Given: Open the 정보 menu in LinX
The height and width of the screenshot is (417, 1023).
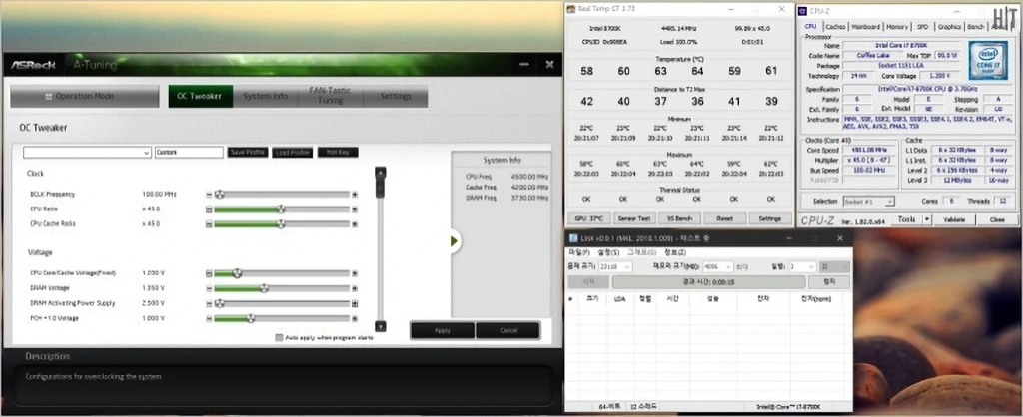Looking at the screenshot, I should [674, 252].
